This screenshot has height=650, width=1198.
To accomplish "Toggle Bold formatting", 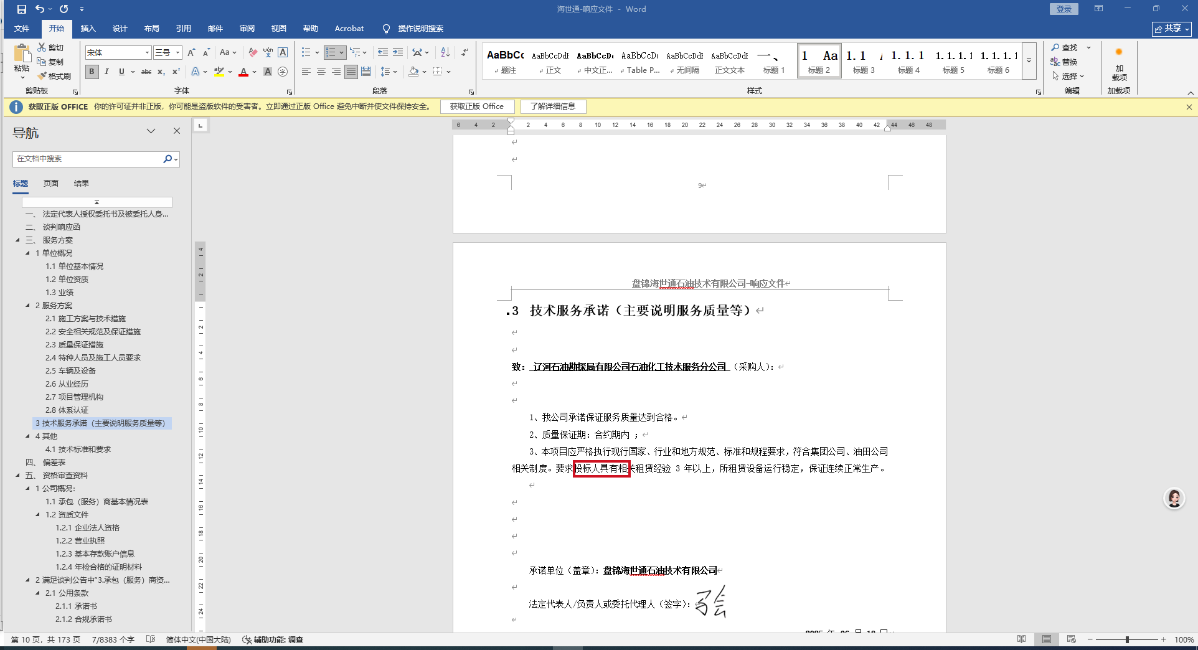I will coord(92,72).
